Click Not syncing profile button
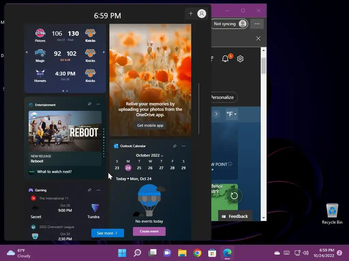Image resolution: width=349 pixels, height=261 pixels. [229, 24]
